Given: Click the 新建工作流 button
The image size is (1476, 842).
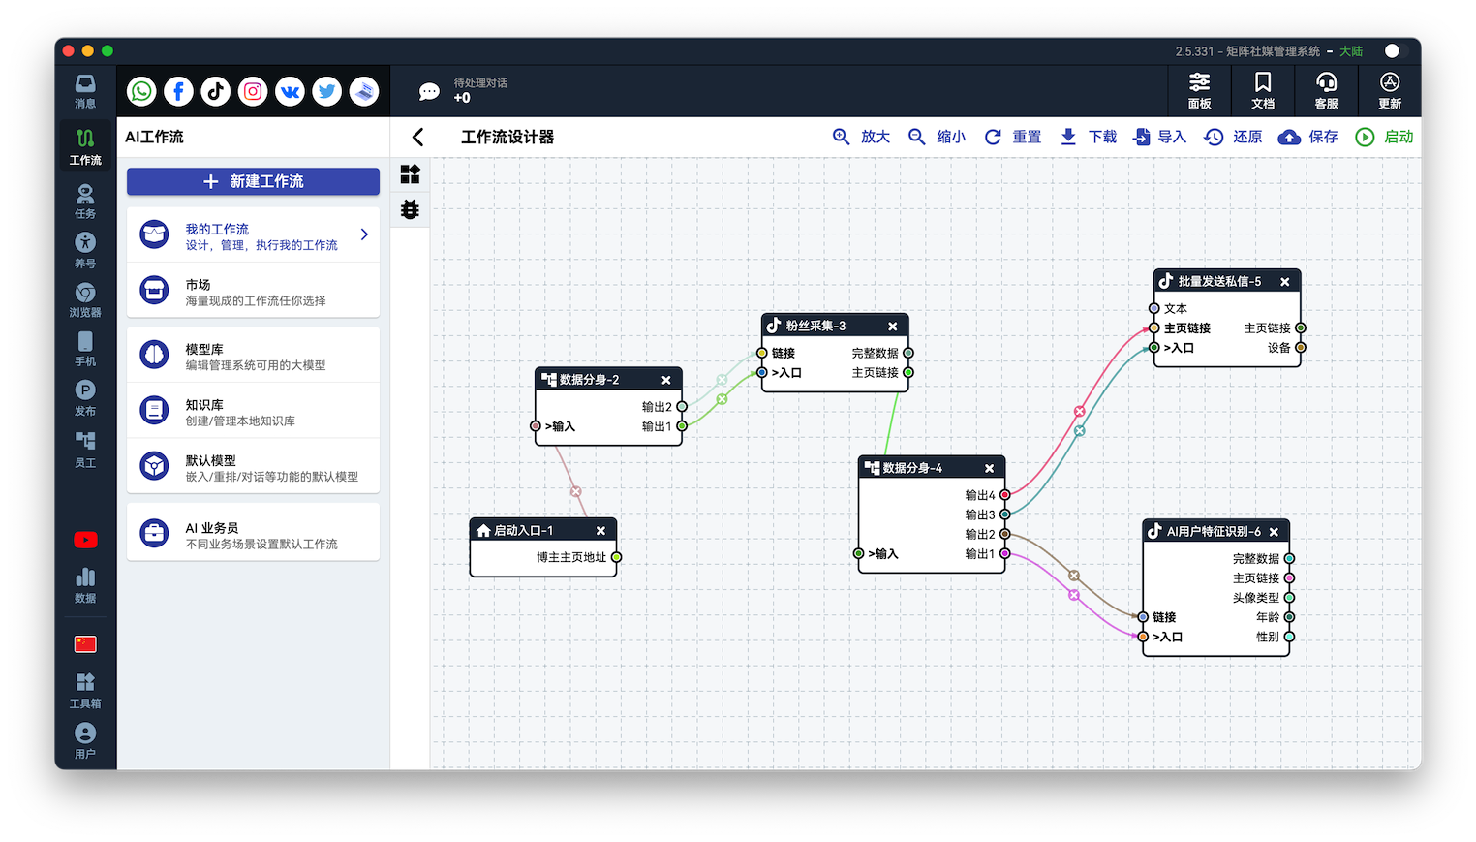Looking at the screenshot, I should click(253, 181).
